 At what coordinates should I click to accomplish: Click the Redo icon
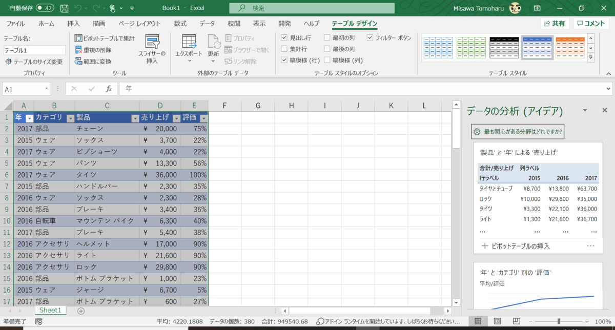(x=96, y=8)
